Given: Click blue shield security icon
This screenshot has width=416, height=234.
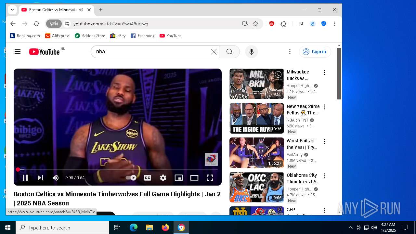Looking at the screenshot, I should [x=324, y=24].
